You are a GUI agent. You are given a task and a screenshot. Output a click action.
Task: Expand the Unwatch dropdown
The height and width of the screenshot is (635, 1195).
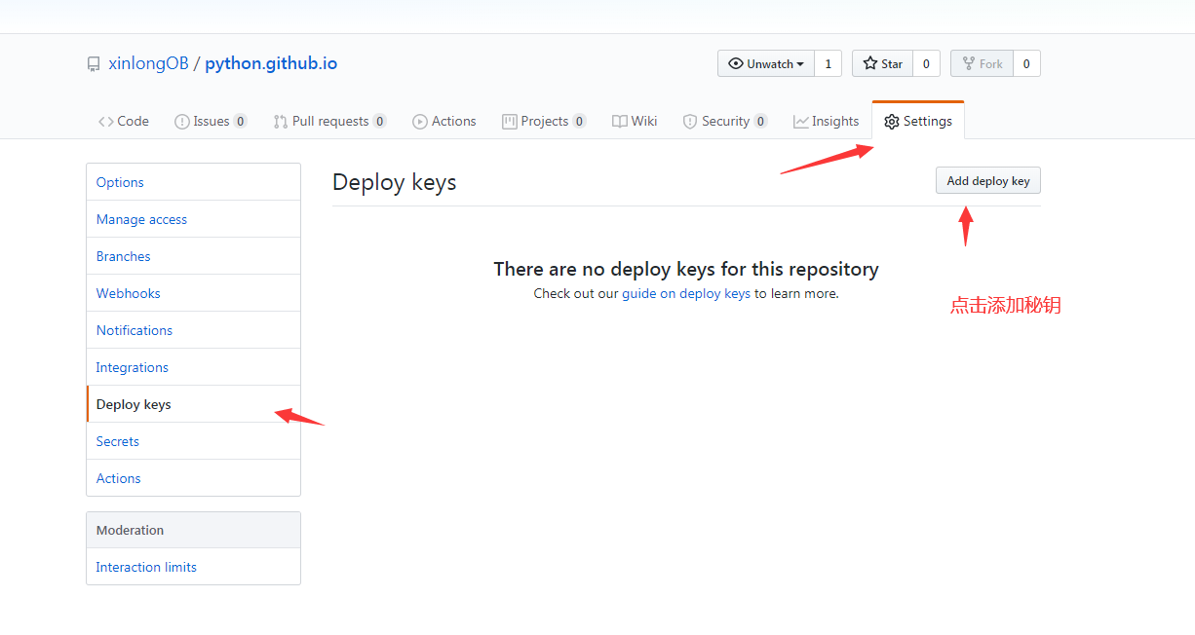point(766,64)
